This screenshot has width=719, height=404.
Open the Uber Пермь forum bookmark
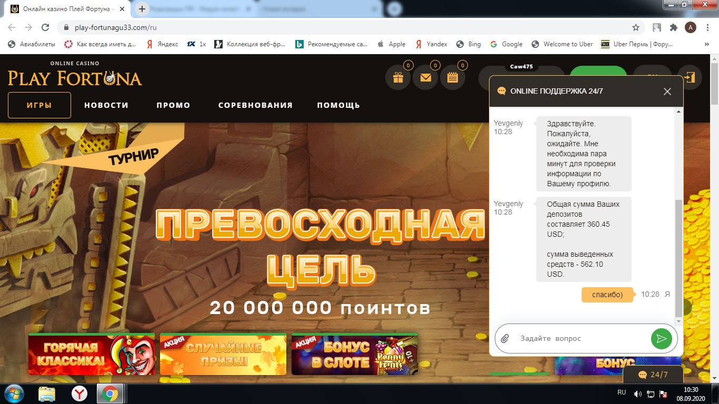click(x=637, y=44)
